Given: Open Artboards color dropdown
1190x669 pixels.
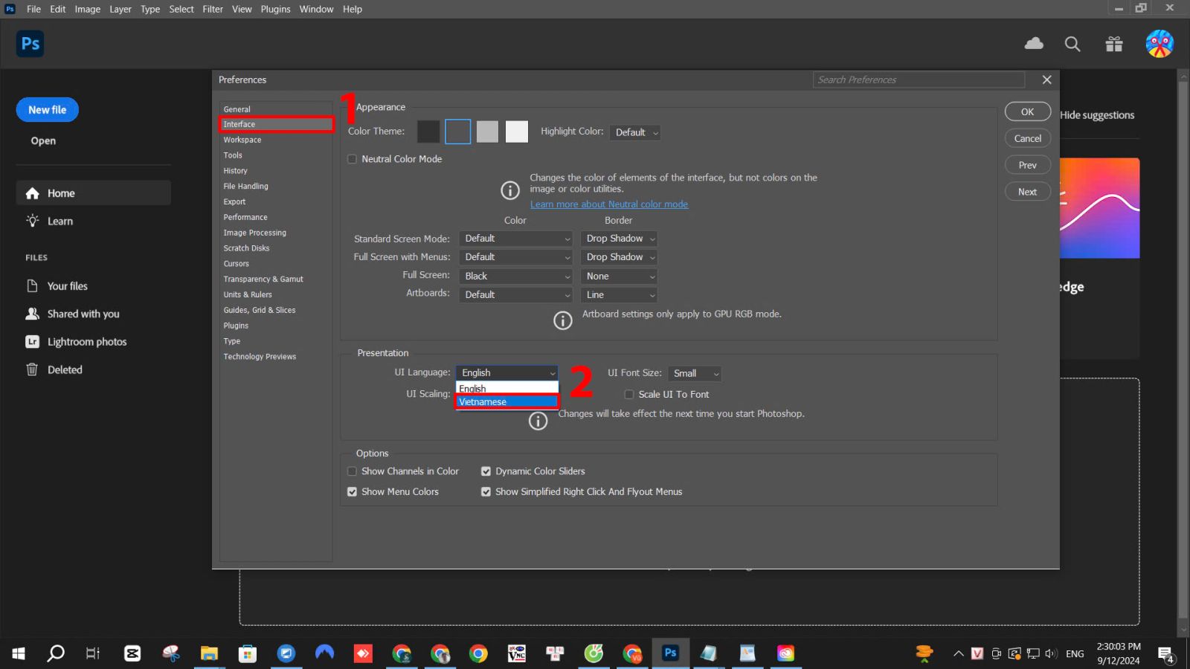Looking at the screenshot, I should tap(515, 295).
